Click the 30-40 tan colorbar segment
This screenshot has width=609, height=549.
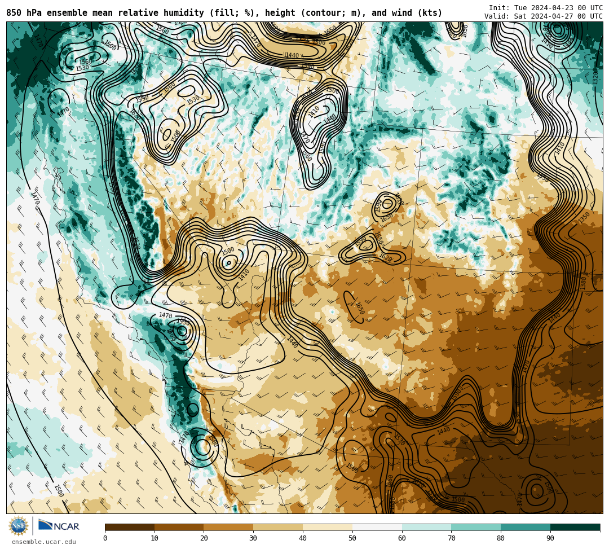pos(278,527)
